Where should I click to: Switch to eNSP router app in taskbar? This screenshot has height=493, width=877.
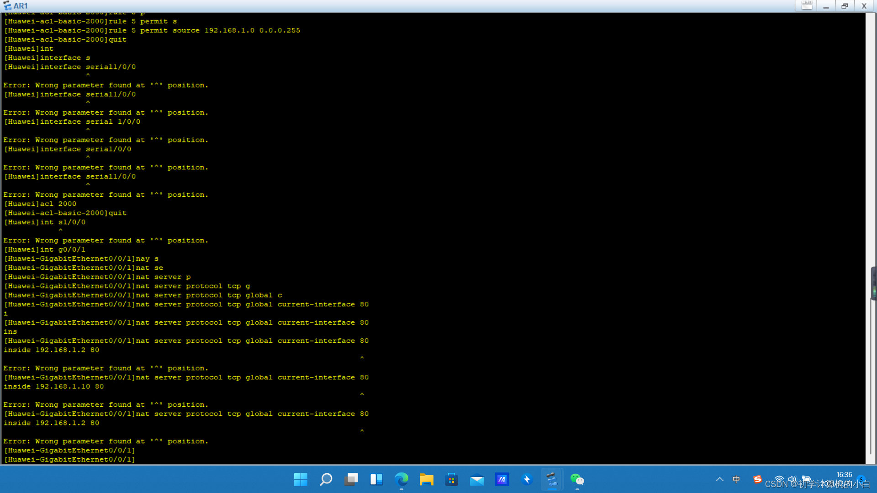tap(552, 479)
